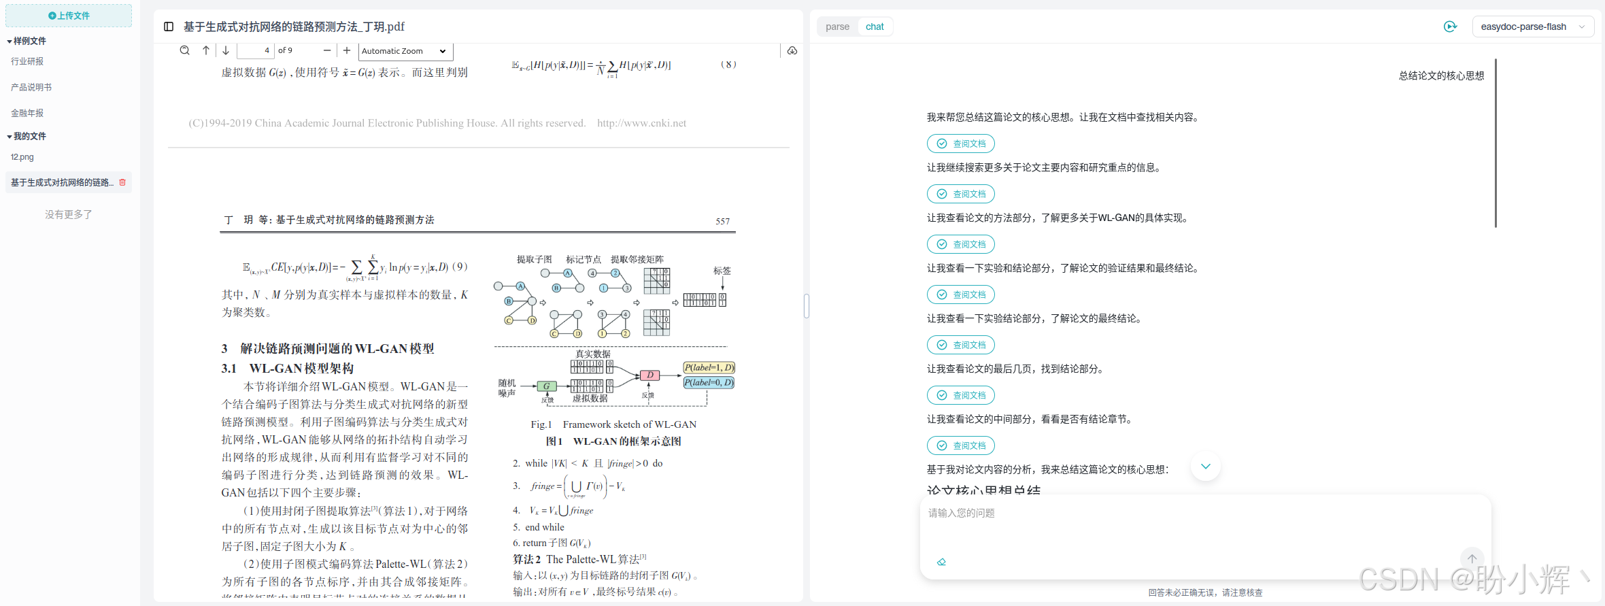The image size is (1605, 606).
Task: Click the PDF download icon
Action: pyautogui.click(x=792, y=50)
